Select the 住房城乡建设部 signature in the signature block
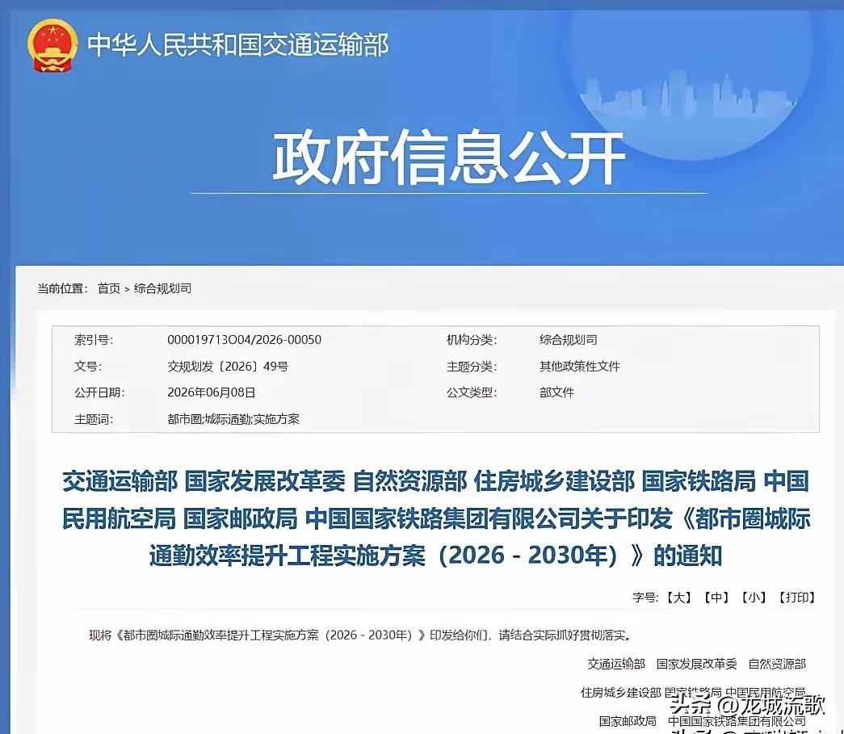Image resolution: width=844 pixels, height=734 pixels. tap(620, 693)
